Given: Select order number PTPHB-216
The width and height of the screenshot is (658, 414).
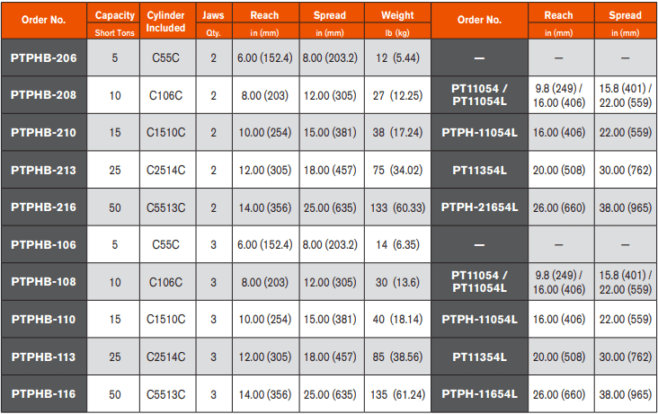Looking at the screenshot, I should coord(43,207).
